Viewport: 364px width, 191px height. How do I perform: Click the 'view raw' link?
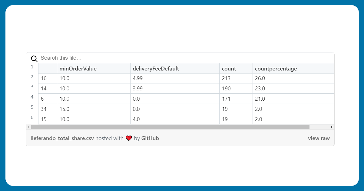tap(319, 138)
